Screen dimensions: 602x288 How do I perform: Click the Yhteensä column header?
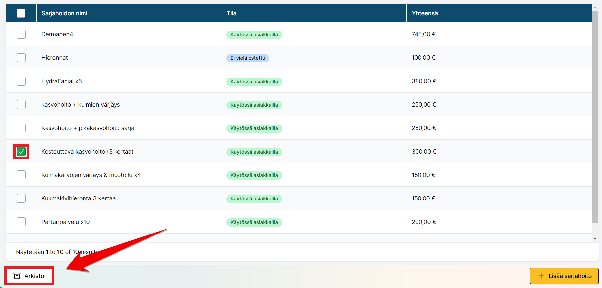pos(424,13)
